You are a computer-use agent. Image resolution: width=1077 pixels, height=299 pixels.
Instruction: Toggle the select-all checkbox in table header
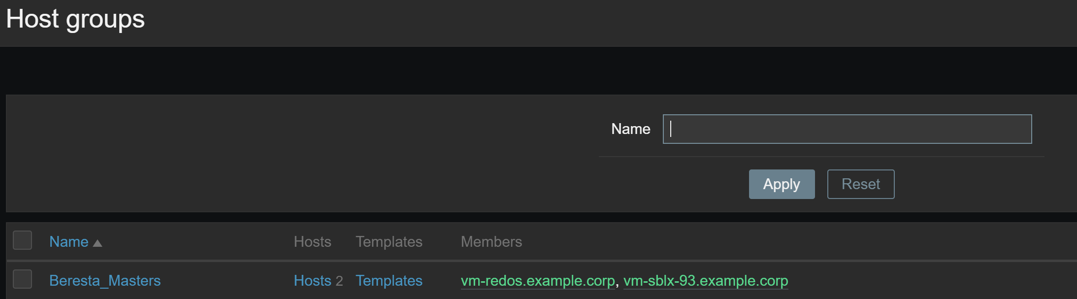click(x=23, y=240)
